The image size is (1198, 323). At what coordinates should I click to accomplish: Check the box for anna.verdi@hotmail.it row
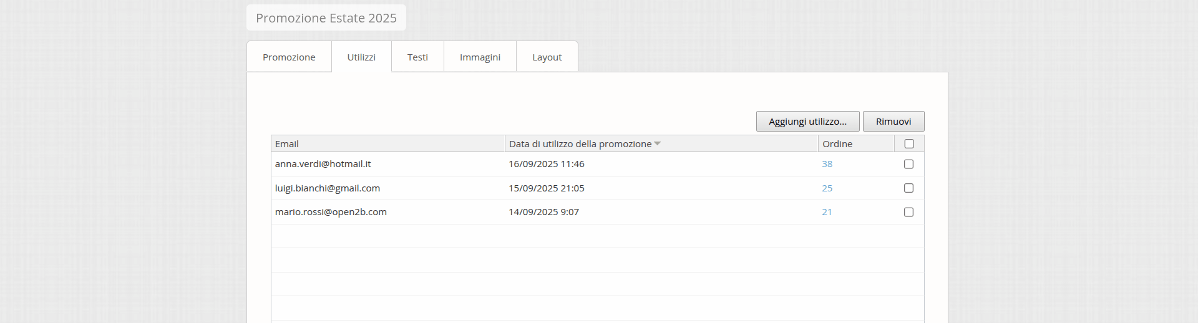point(909,164)
